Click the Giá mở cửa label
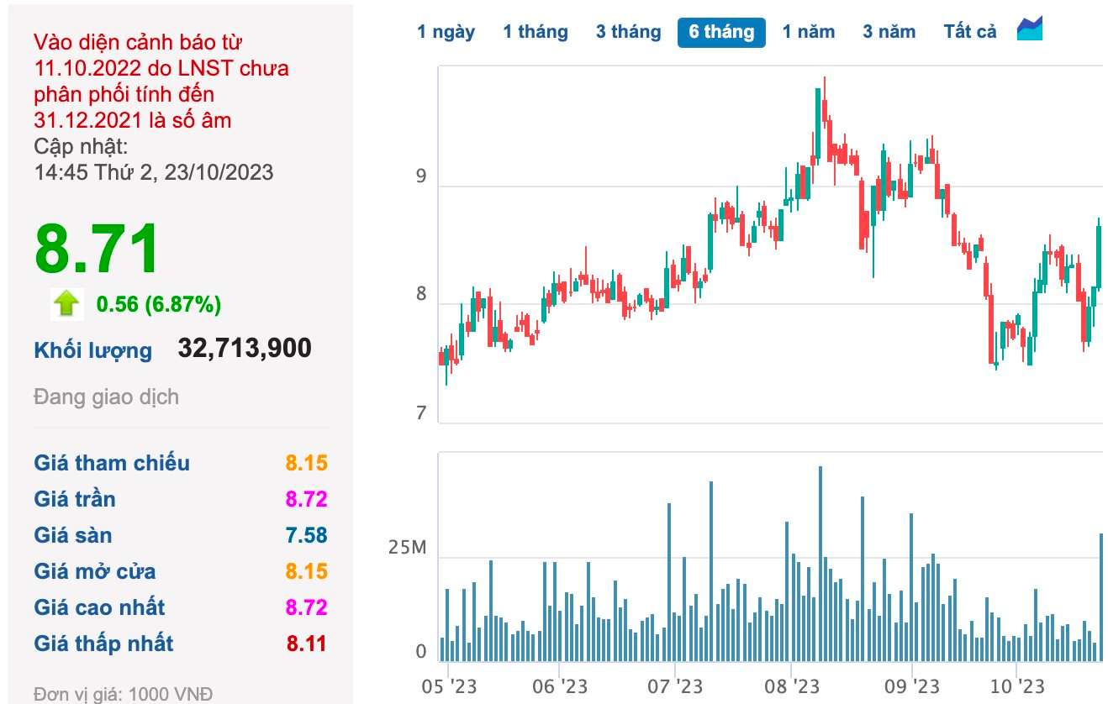 click(x=95, y=571)
